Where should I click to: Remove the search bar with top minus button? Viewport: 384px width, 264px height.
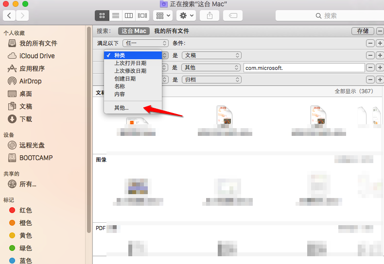380,31
